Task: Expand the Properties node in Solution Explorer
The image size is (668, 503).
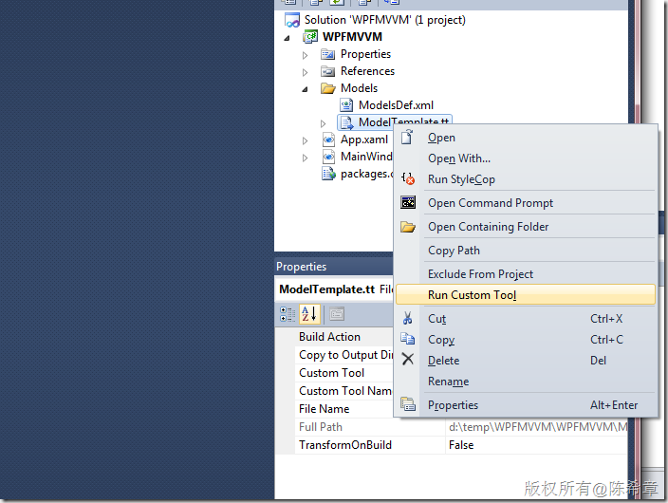Action: point(305,55)
